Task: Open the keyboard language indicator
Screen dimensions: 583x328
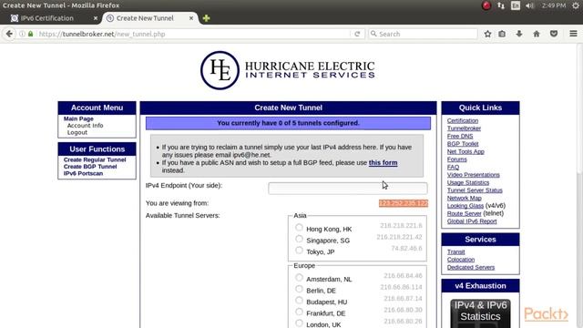Action: (516, 5)
